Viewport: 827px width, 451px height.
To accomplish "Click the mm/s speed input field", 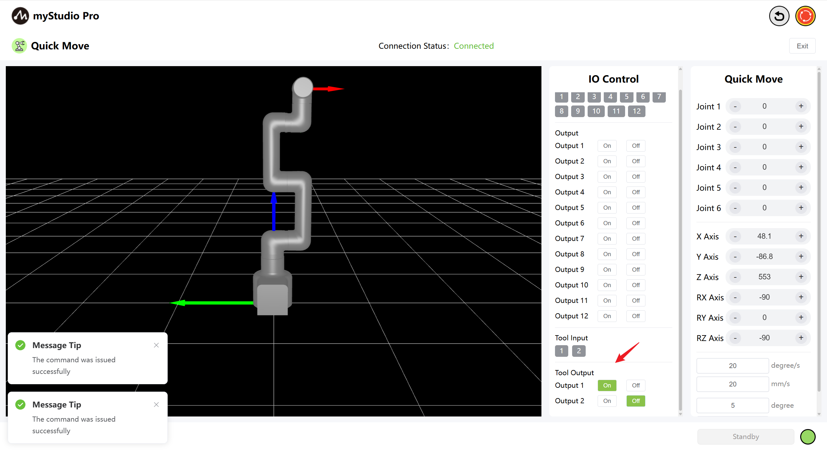I will 732,384.
